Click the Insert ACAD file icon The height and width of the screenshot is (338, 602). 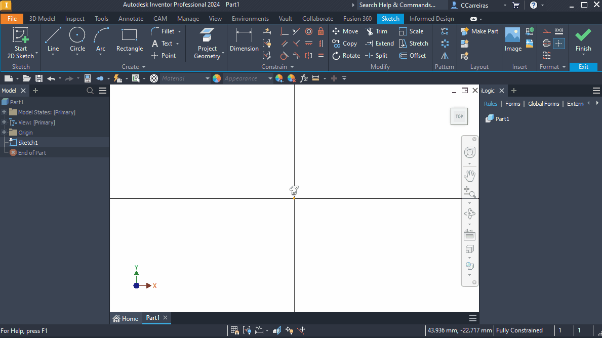coord(530,44)
